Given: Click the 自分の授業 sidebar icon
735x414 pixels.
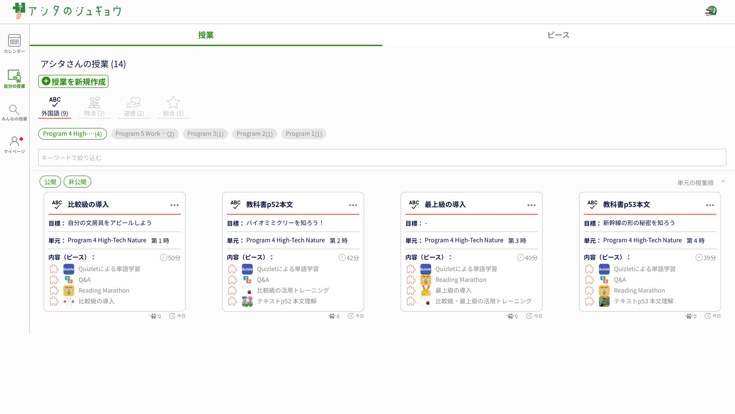Looking at the screenshot, I should point(14,76).
